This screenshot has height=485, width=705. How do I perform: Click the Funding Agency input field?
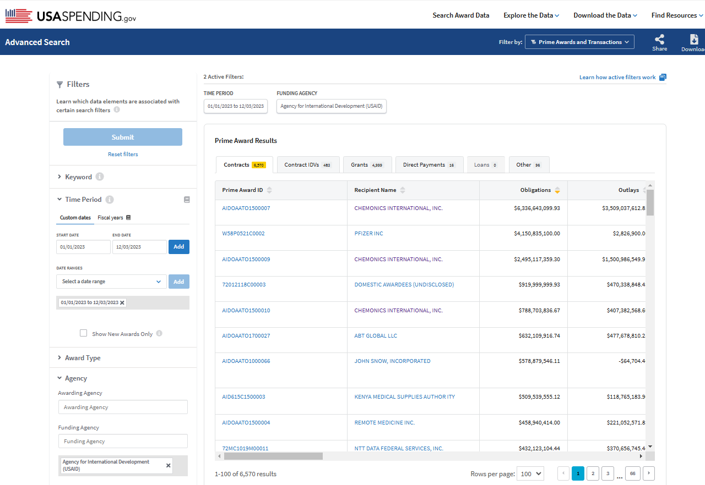tap(123, 441)
